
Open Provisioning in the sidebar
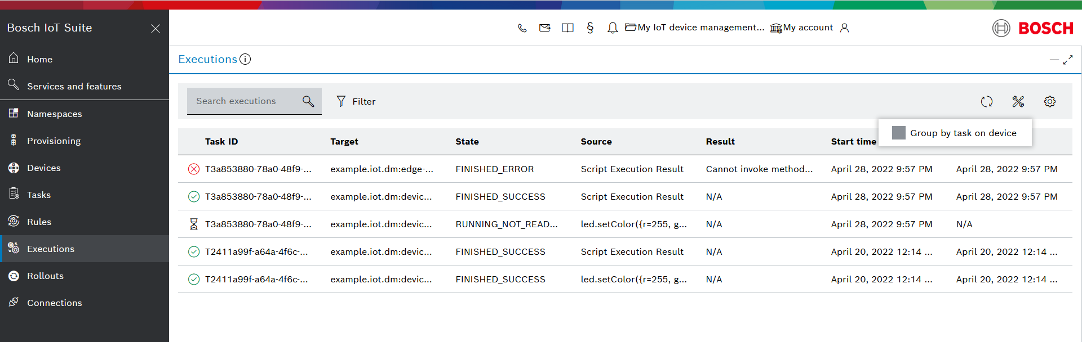pos(85,141)
